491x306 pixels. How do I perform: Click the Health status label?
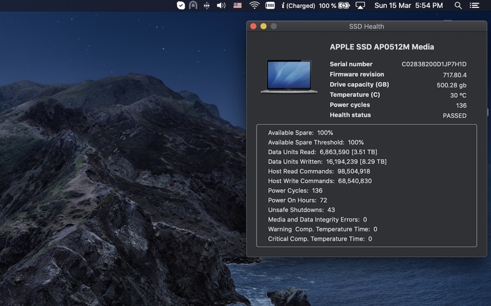(x=350, y=115)
